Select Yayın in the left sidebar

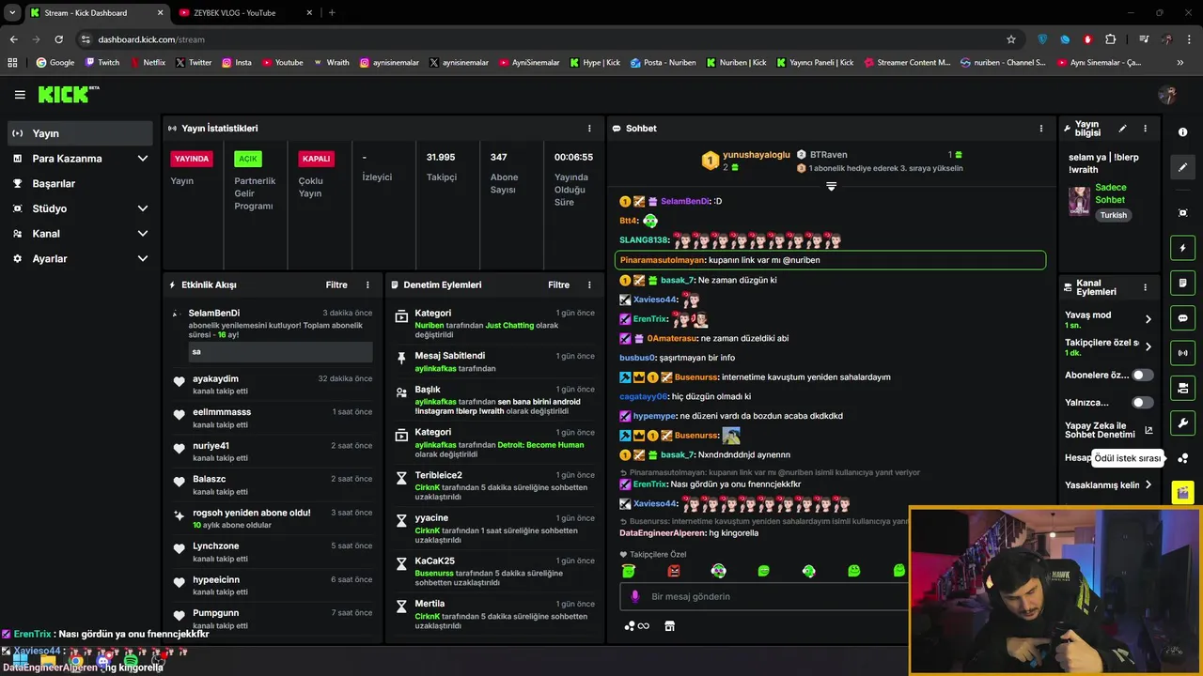click(x=80, y=133)
